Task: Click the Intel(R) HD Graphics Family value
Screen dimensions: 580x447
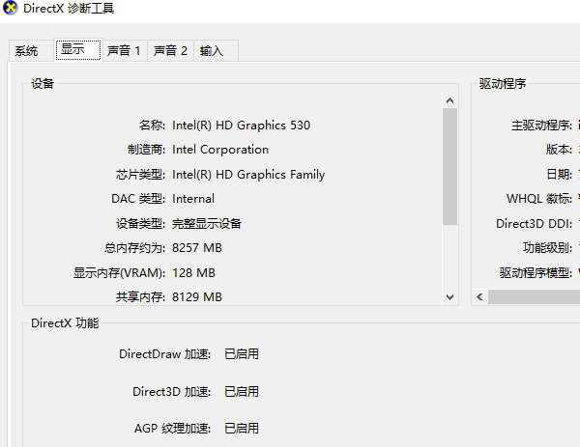Action: (248, 175)
